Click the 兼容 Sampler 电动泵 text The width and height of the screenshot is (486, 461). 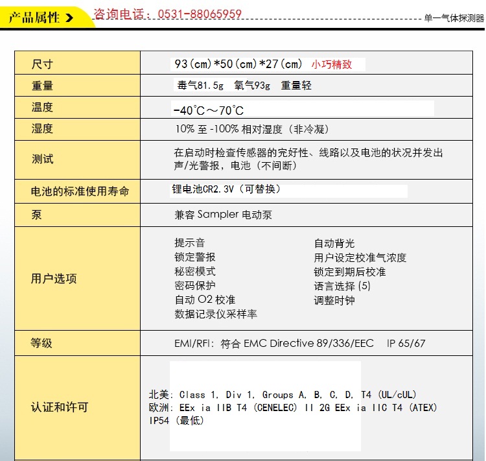[x=227, y=215]
